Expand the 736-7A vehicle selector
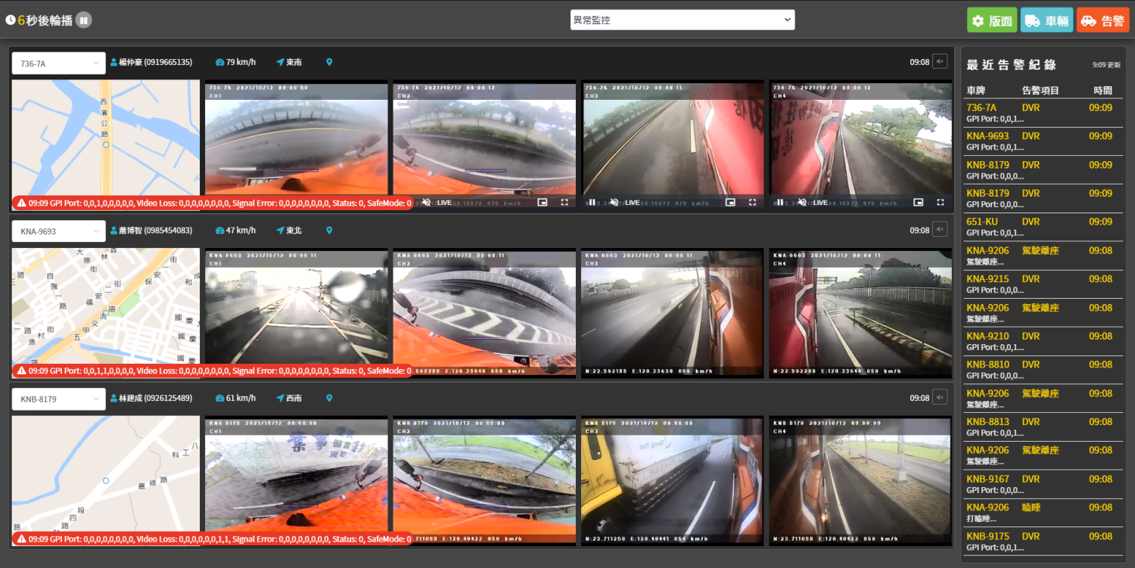Image resolution: width=1135 pixels, height=568 pixels. pyautogui.click(x=58, y=64)
